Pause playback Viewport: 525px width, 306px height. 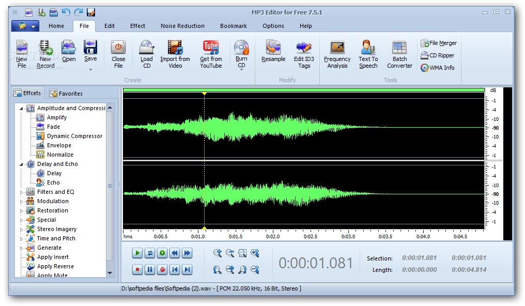coord(150,269)
